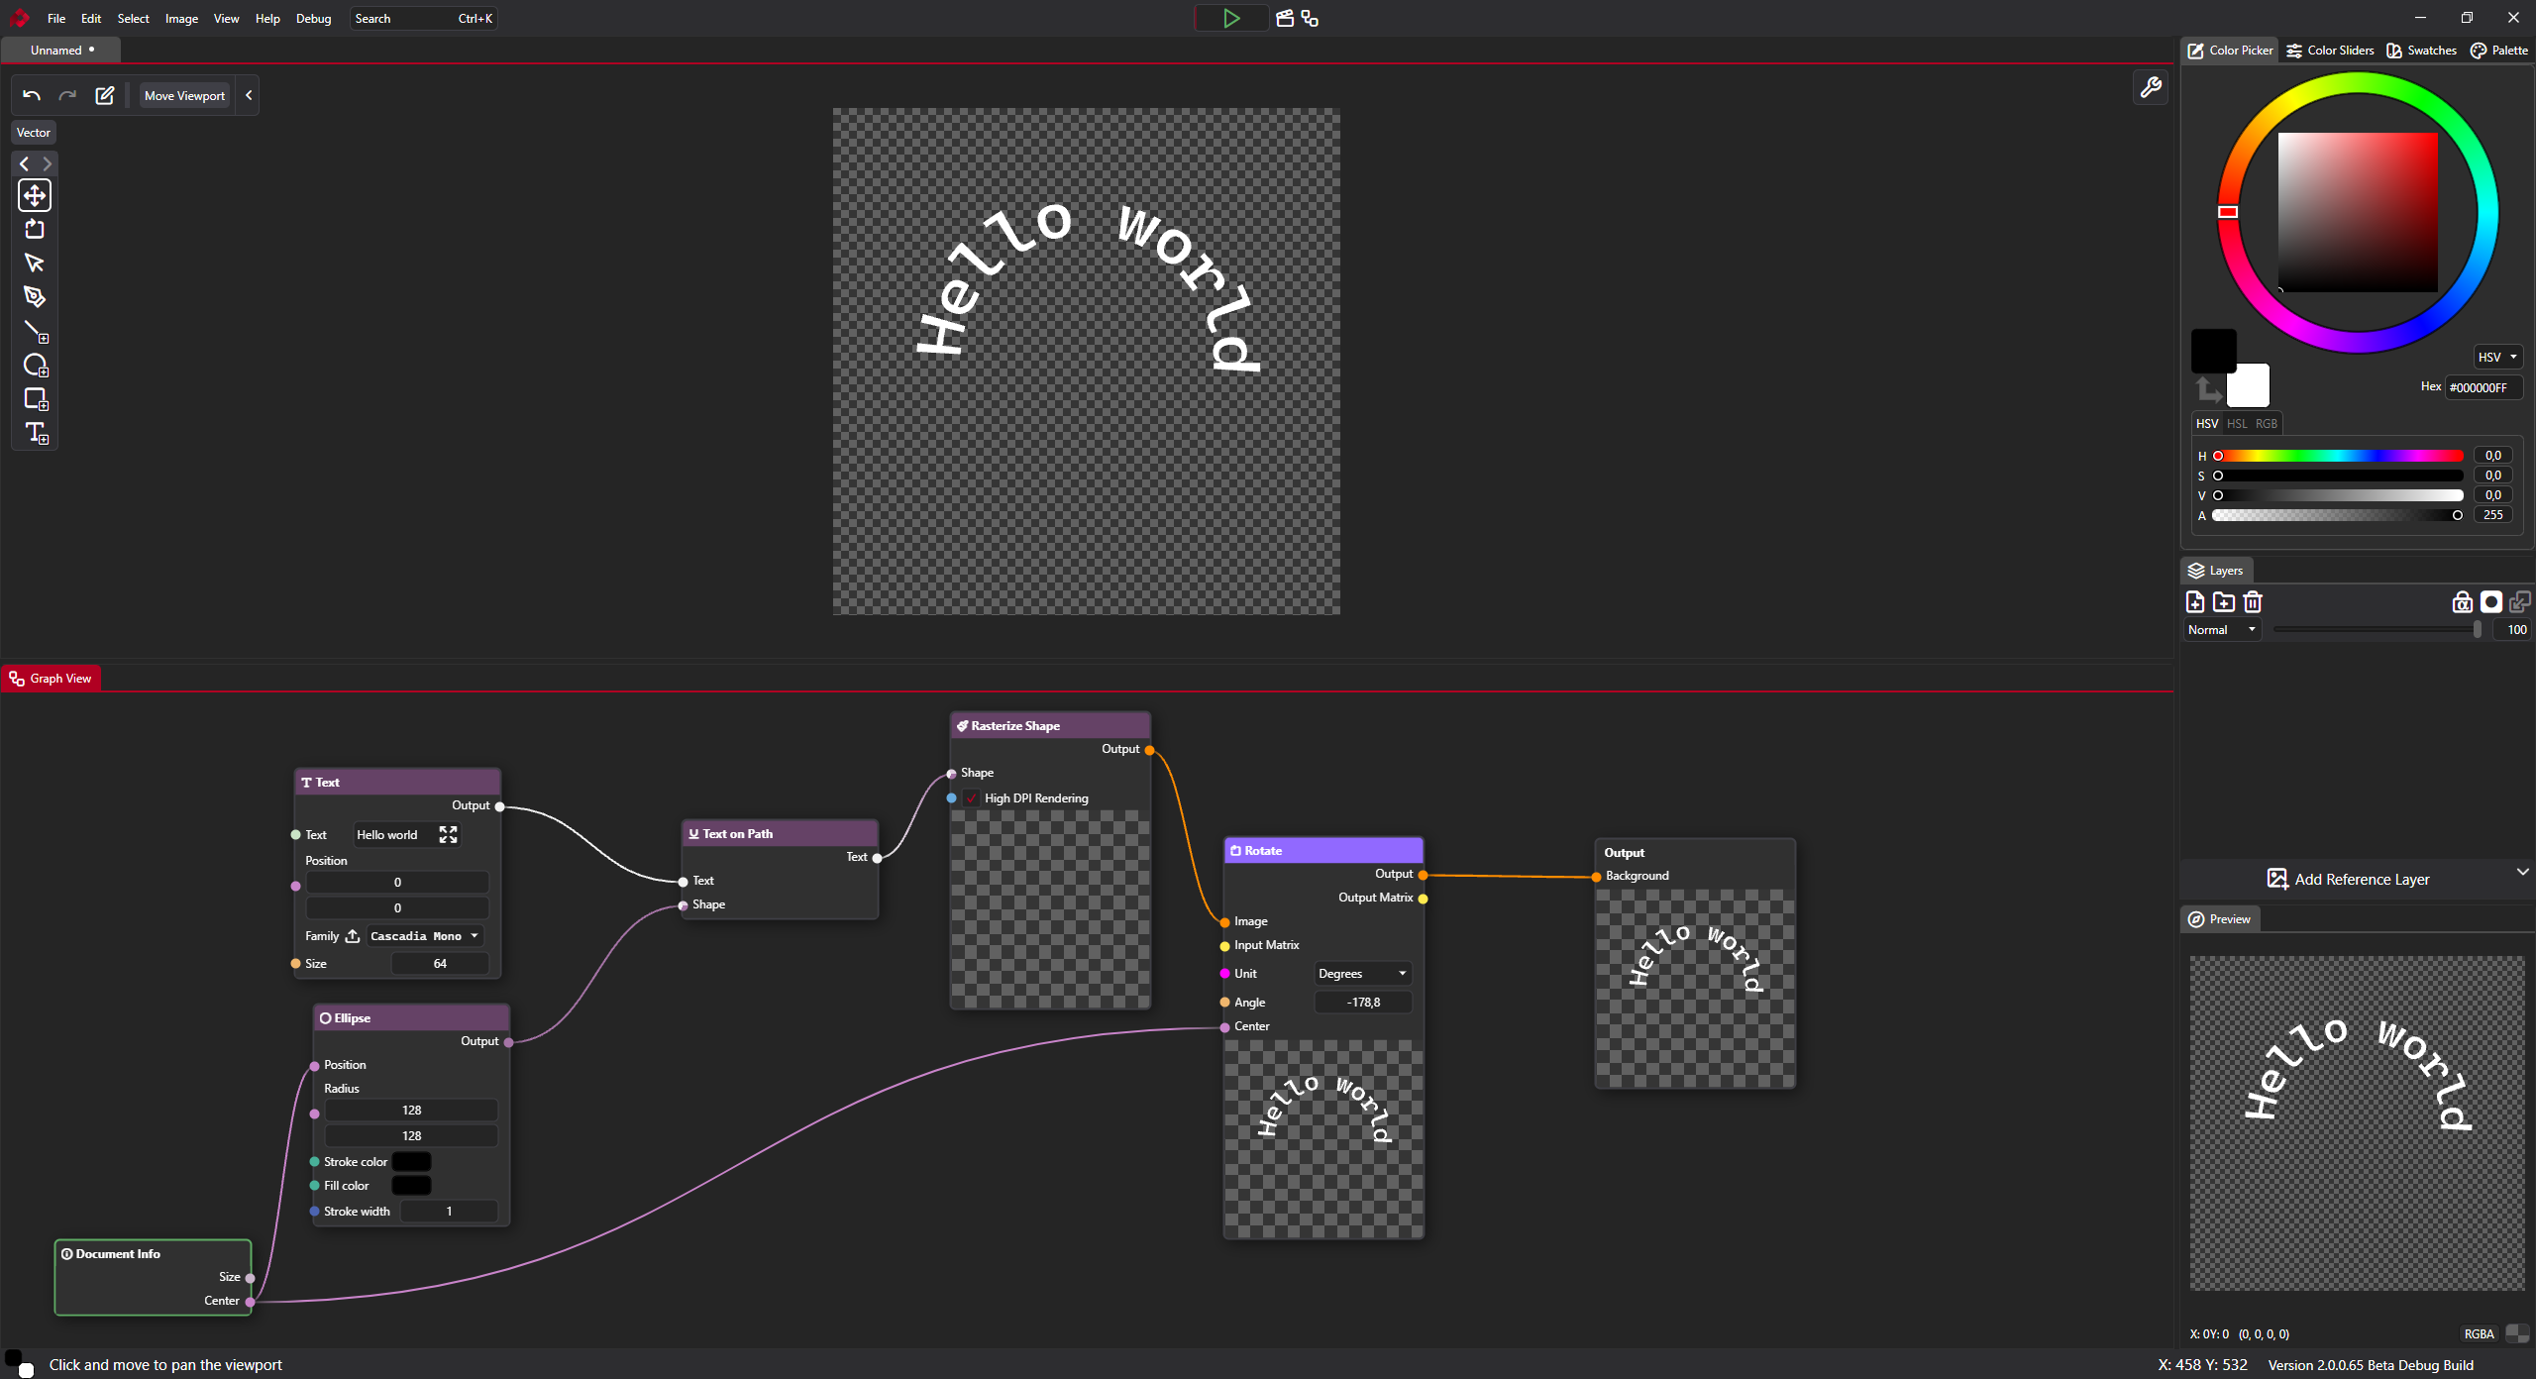Open the Debug menu
The height and width of the screenshot is (1379, 2536).
[x=313, y=18]
